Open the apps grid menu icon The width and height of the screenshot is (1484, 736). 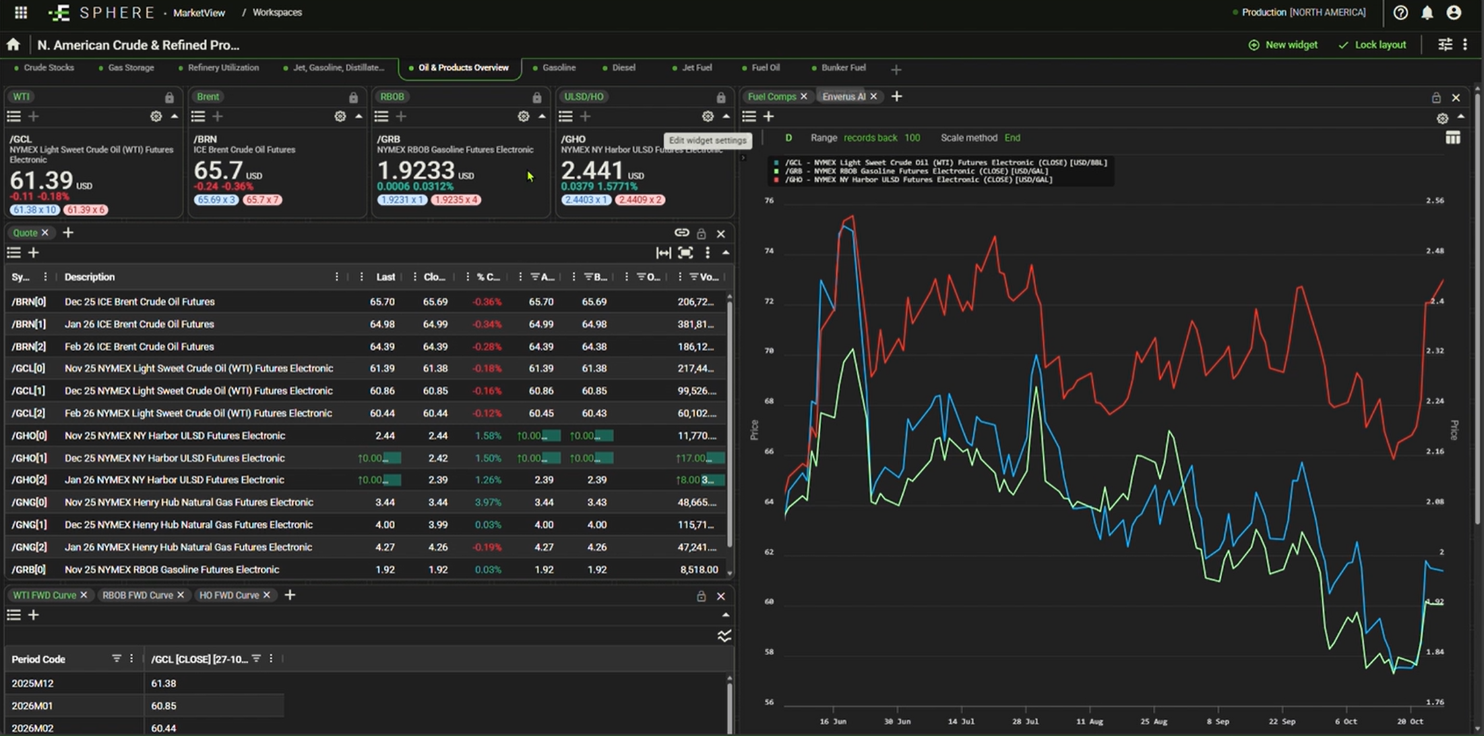(21, 13)
